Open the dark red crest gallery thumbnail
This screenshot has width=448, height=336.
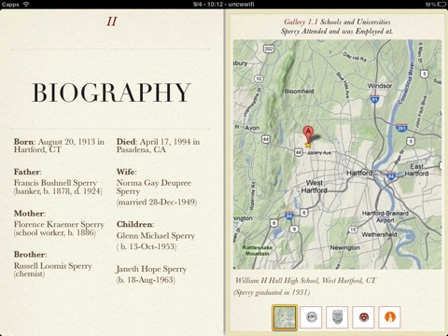coord(363,317)
